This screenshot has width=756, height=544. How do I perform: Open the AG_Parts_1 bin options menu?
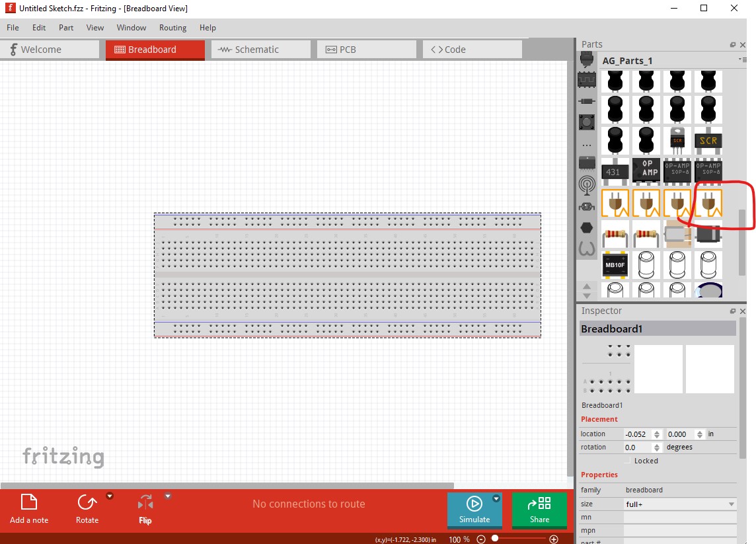click(743, 60)
